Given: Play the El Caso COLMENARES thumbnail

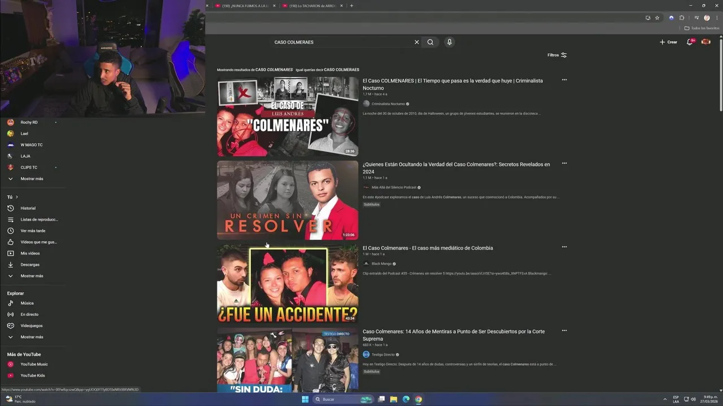Looking at the screenshot, I should [x=288, y=117].
